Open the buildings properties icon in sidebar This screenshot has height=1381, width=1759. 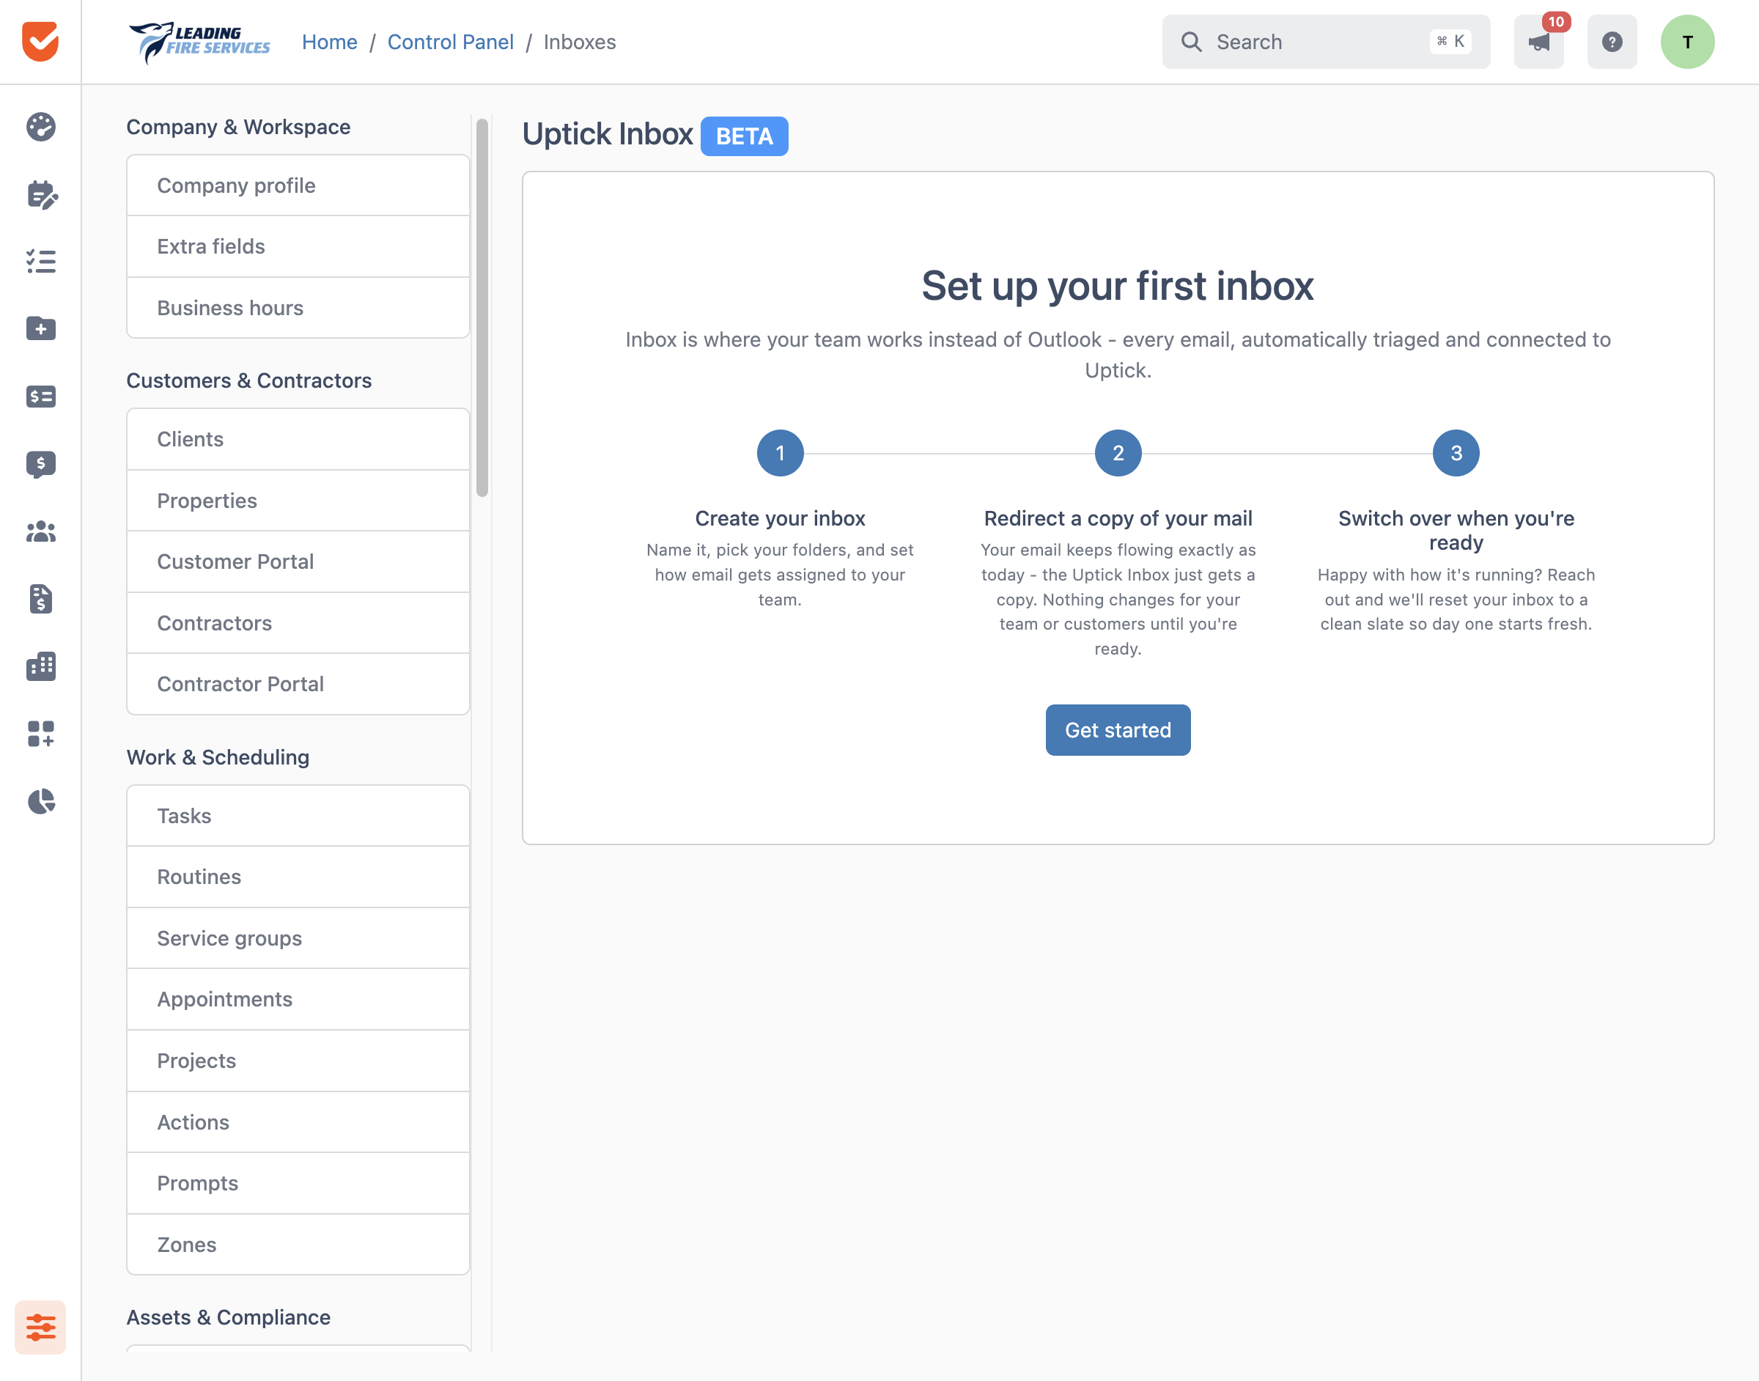click(x=40, y=666)
